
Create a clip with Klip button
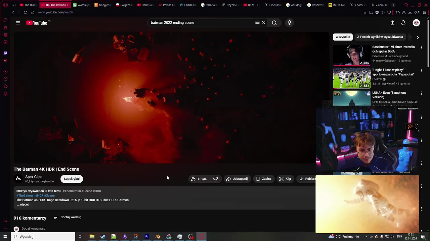coord(285,179)
